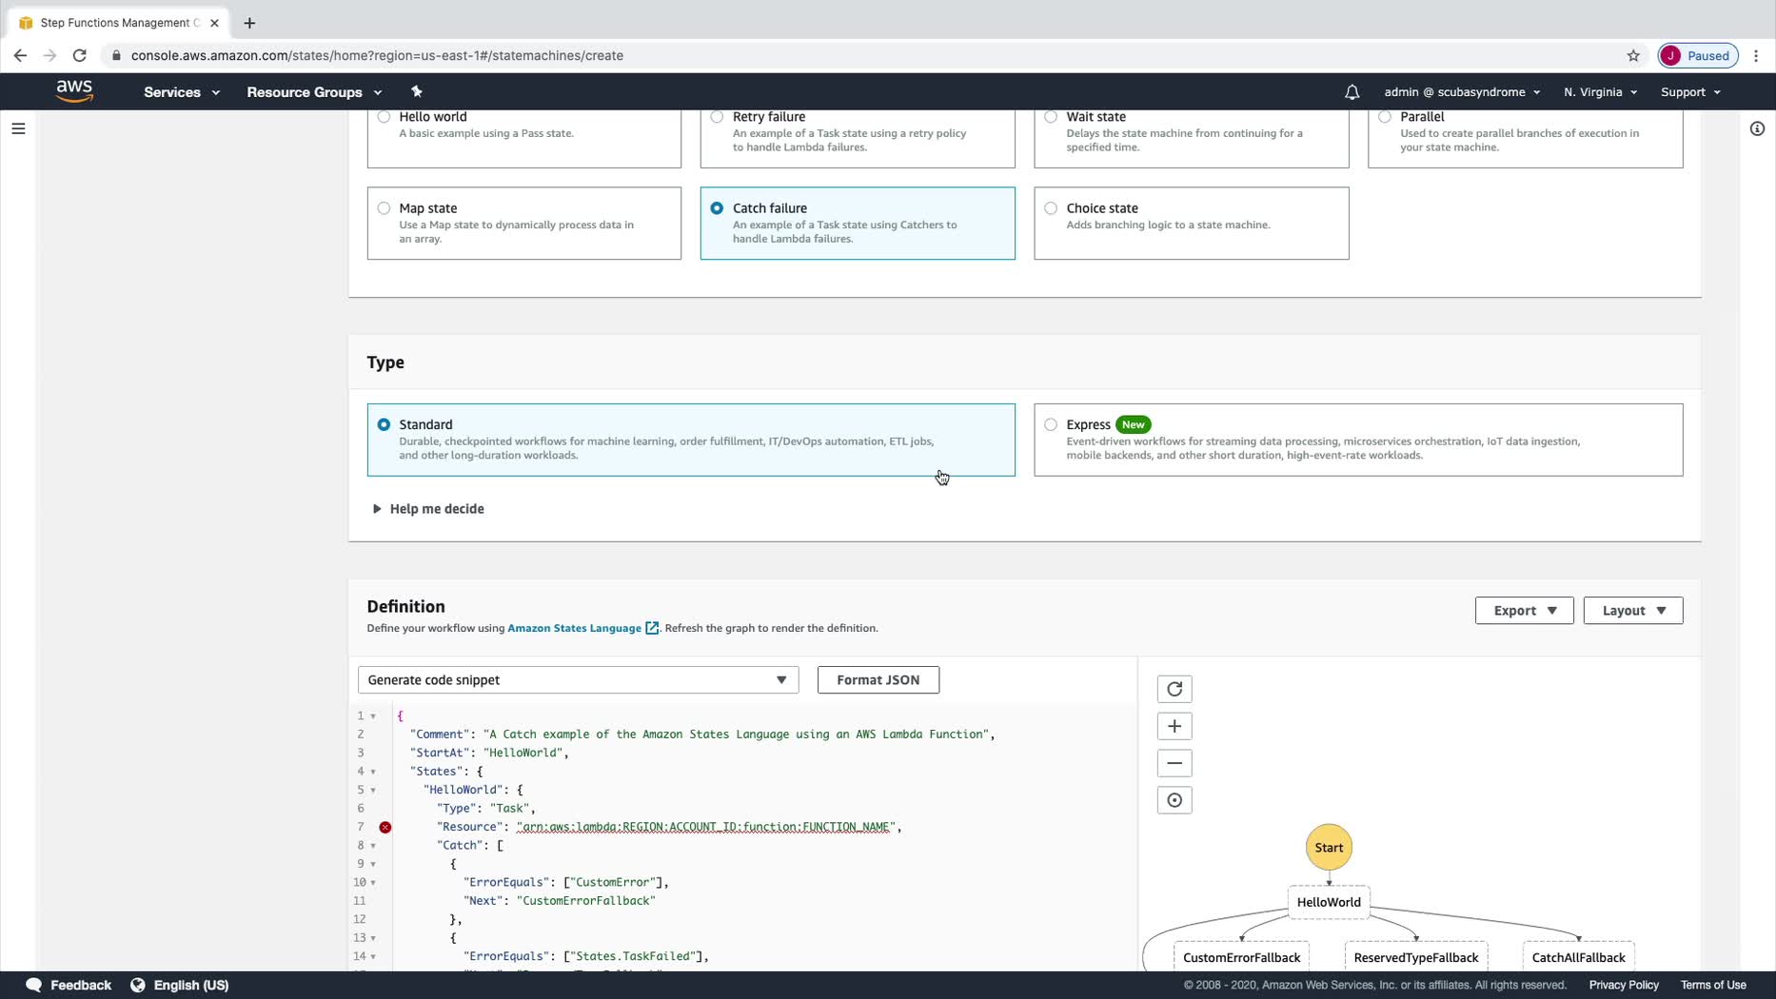Select the Choice state sample radio

[1051, 208]
